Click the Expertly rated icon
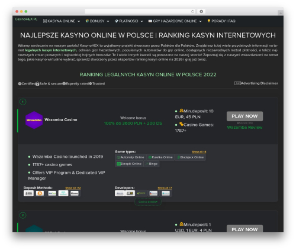296x250 pixels. (64, 84)
